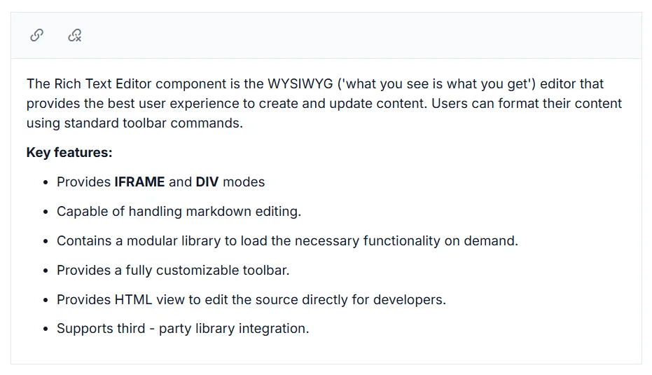The image size is (652, 375).
Task: Click the 'Capable of handling markdown editing' bullet
Action: tap(179, 212)
